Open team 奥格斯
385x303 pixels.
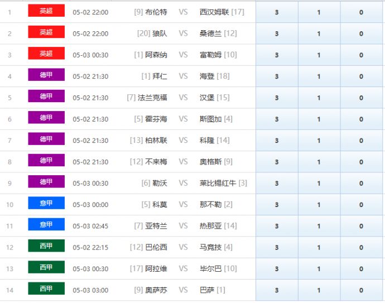211,162
